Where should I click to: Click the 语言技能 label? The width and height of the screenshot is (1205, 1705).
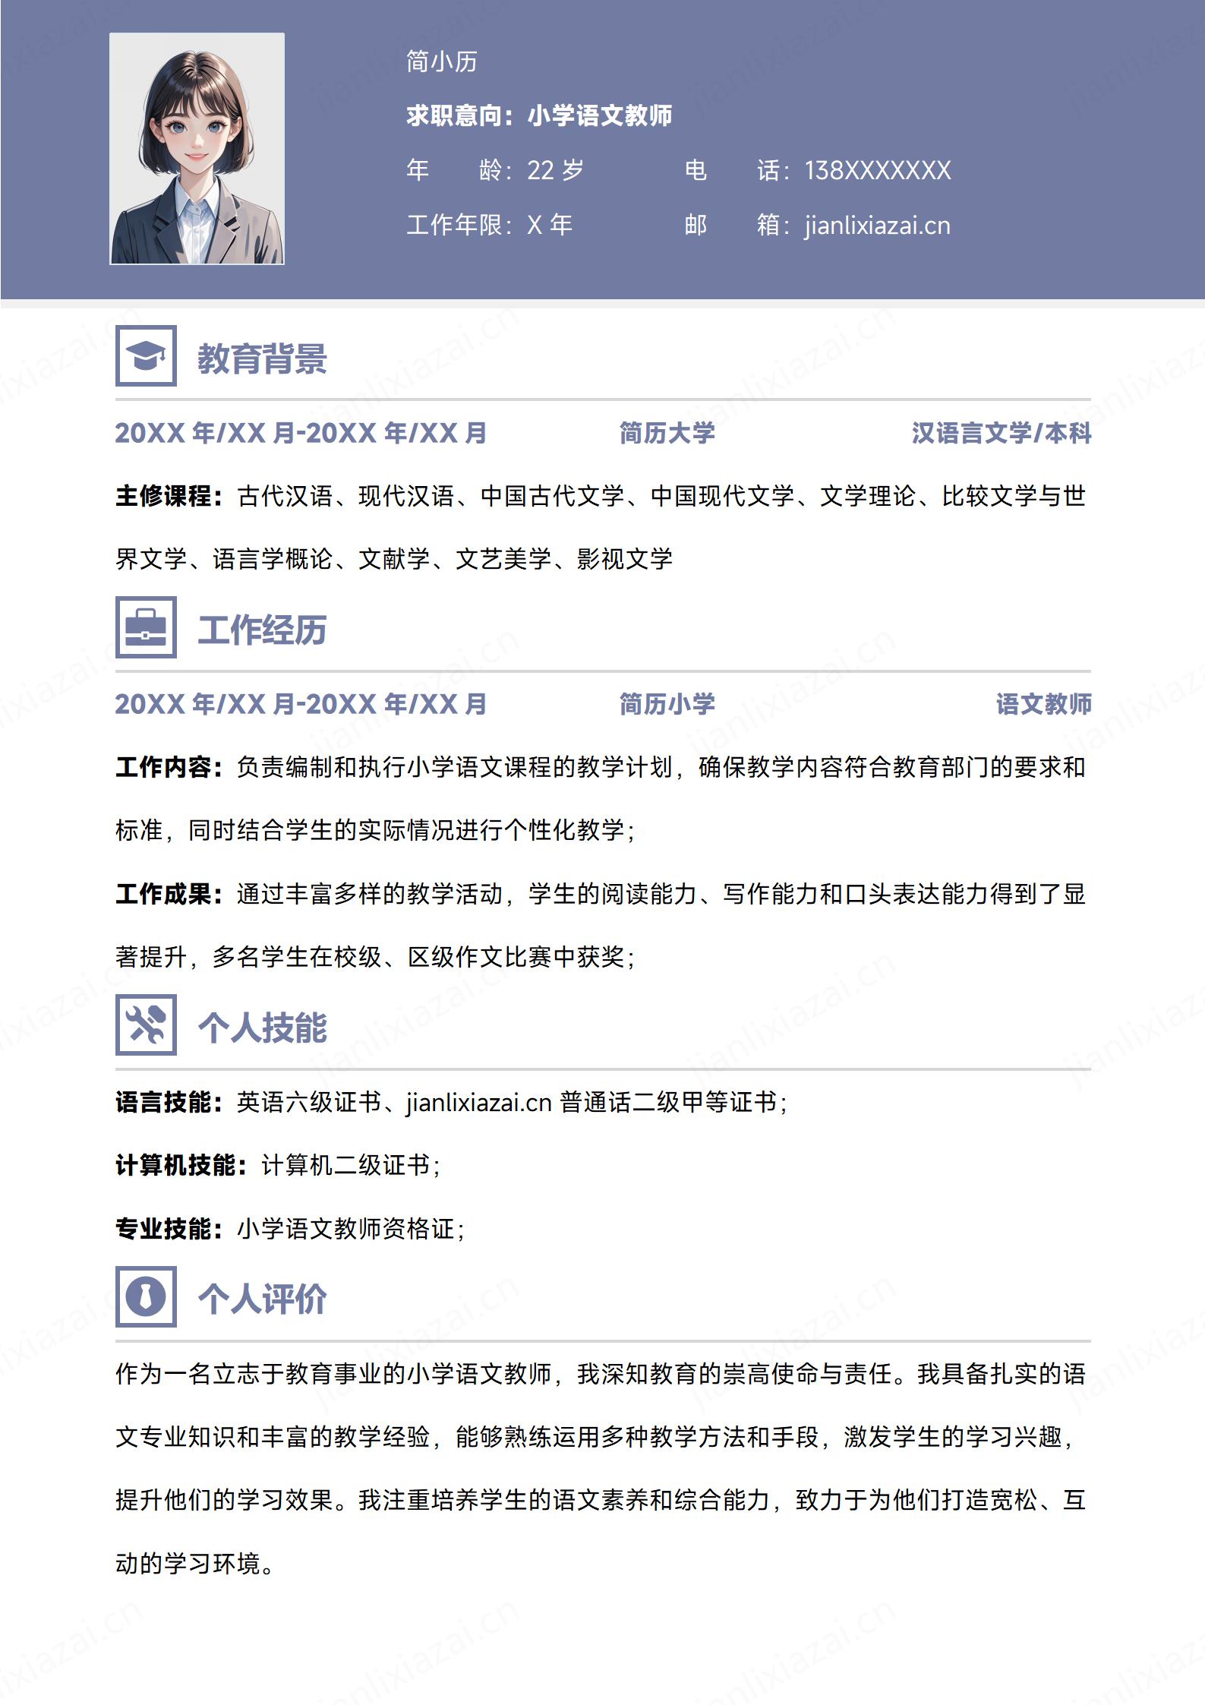[169, 1102]
